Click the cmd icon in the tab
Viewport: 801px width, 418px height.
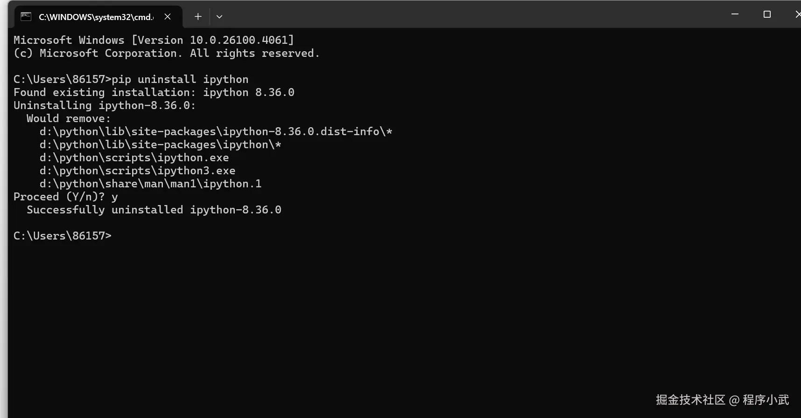tap(26, 17)
